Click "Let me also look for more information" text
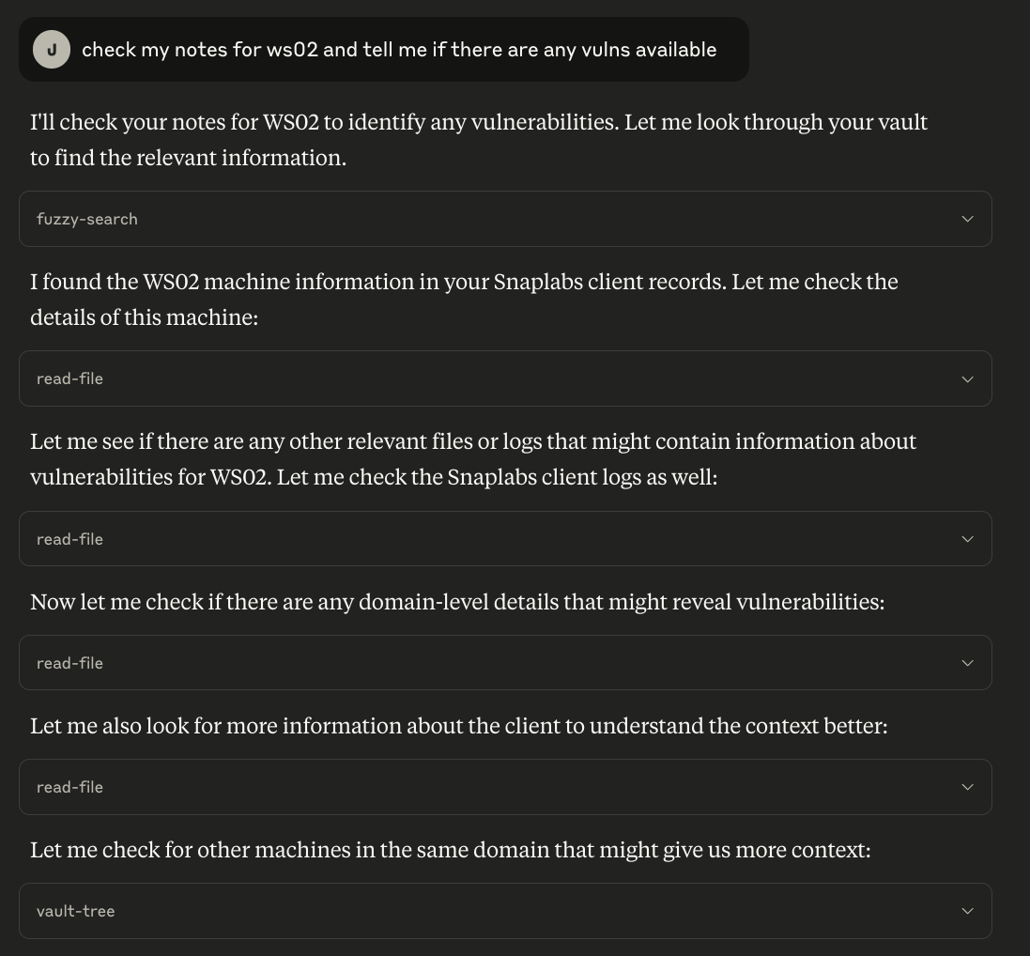Viewport: 1030px width, 956px height. tap(458, 726)
